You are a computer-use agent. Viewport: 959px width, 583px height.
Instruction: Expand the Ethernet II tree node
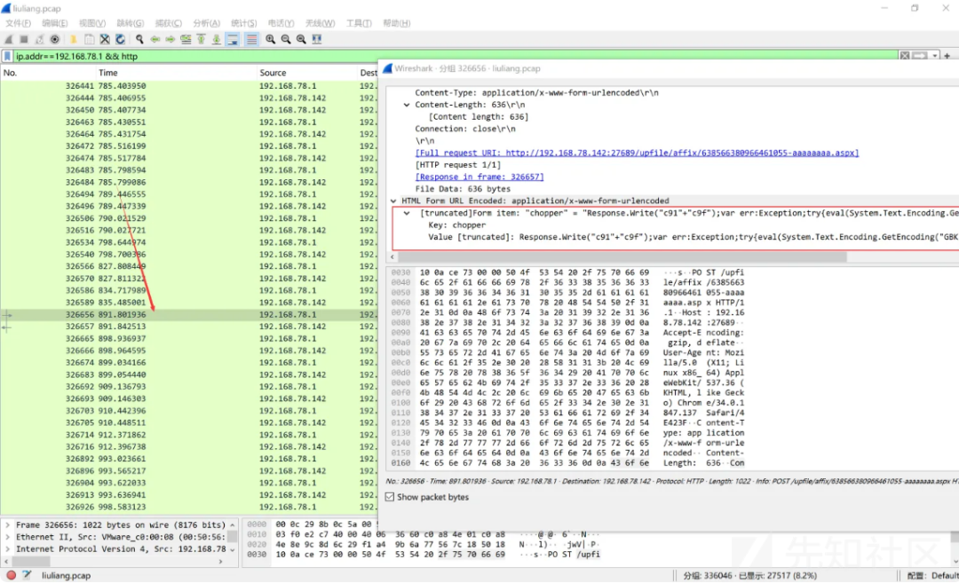click(x=7, y=537)
